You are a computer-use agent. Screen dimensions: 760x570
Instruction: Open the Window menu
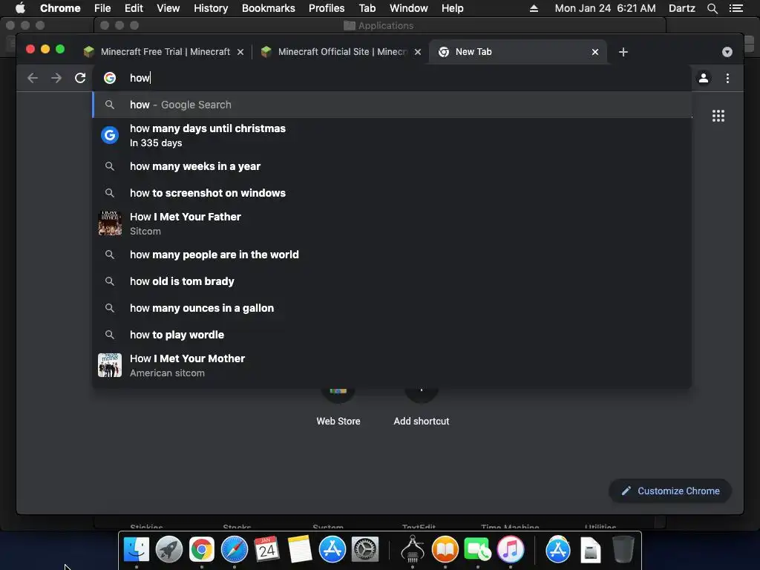(409, 8)
